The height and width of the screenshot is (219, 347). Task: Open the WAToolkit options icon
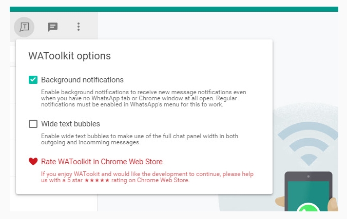[24, 27]
